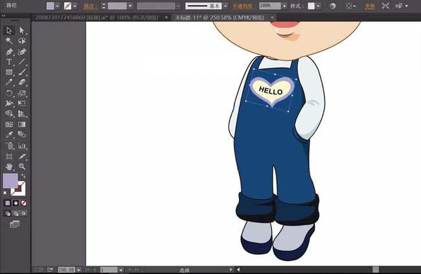Switch to the 200873017245886 document tab
Image resolution: width=421 pixels, height=274 pixels.
click(96, 16)
